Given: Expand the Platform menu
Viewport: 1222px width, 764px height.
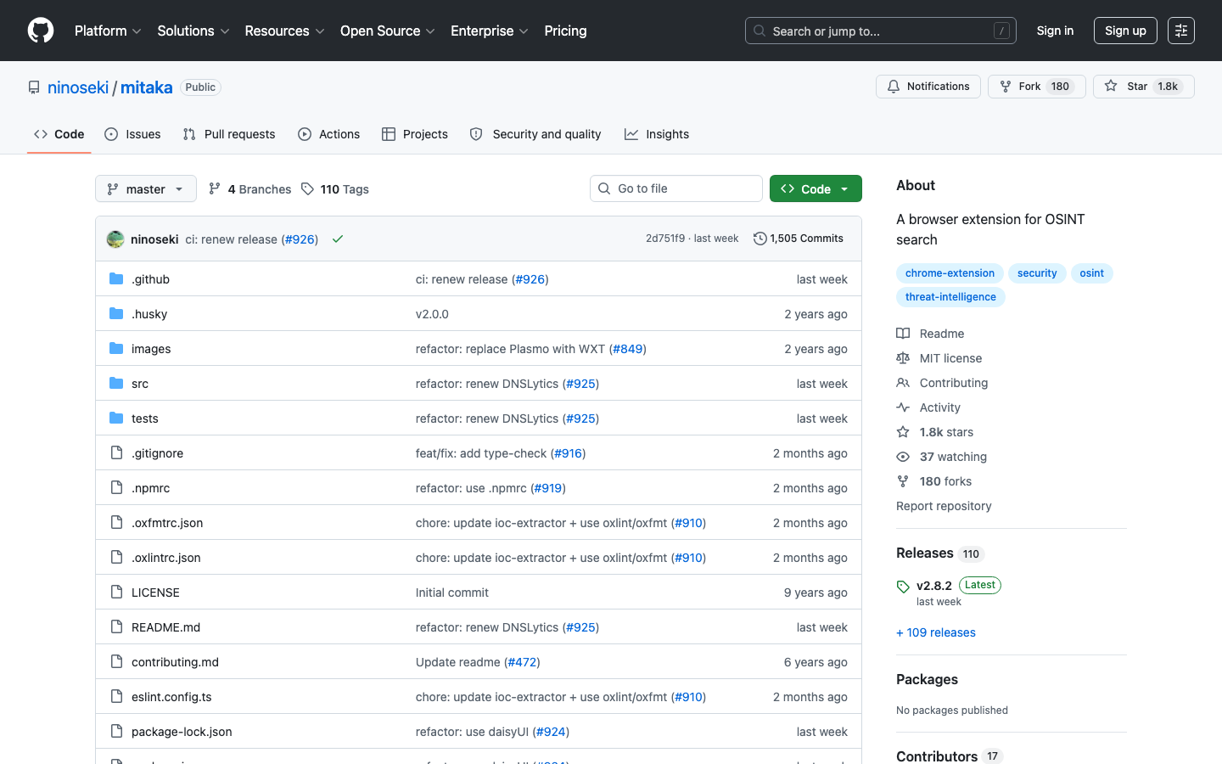Looking at the screenshot, I should (108, 31).
